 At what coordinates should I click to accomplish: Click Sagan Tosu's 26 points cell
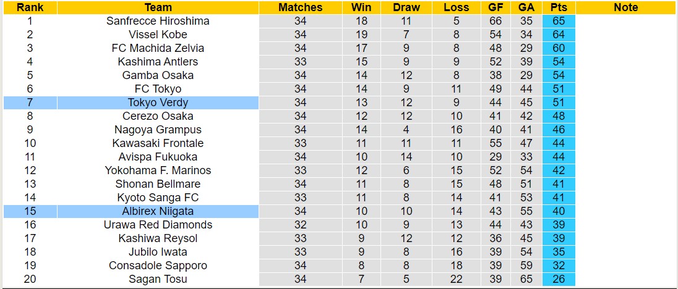pos(559,279)
